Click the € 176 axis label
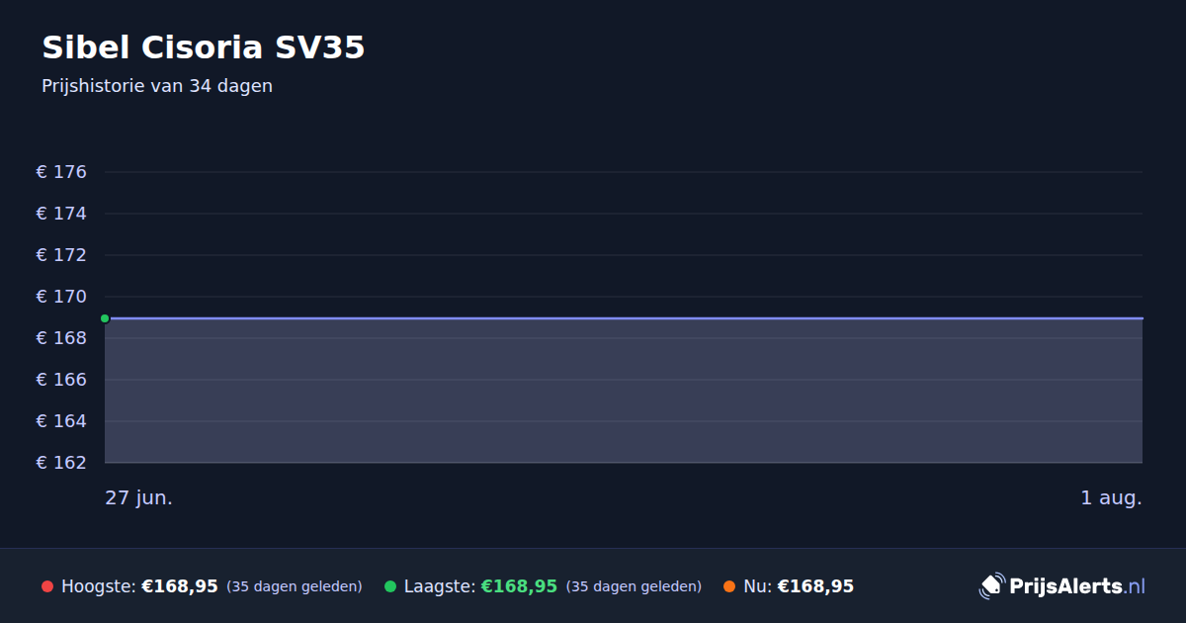Viewport: 1186px width, 623px height. (61, 172)
